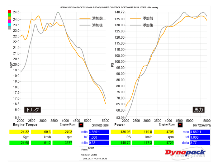The width and height of the screenshot is (218, 167).
Task: Choose the magenta run color swatch
Action: (x=9, y=21)
